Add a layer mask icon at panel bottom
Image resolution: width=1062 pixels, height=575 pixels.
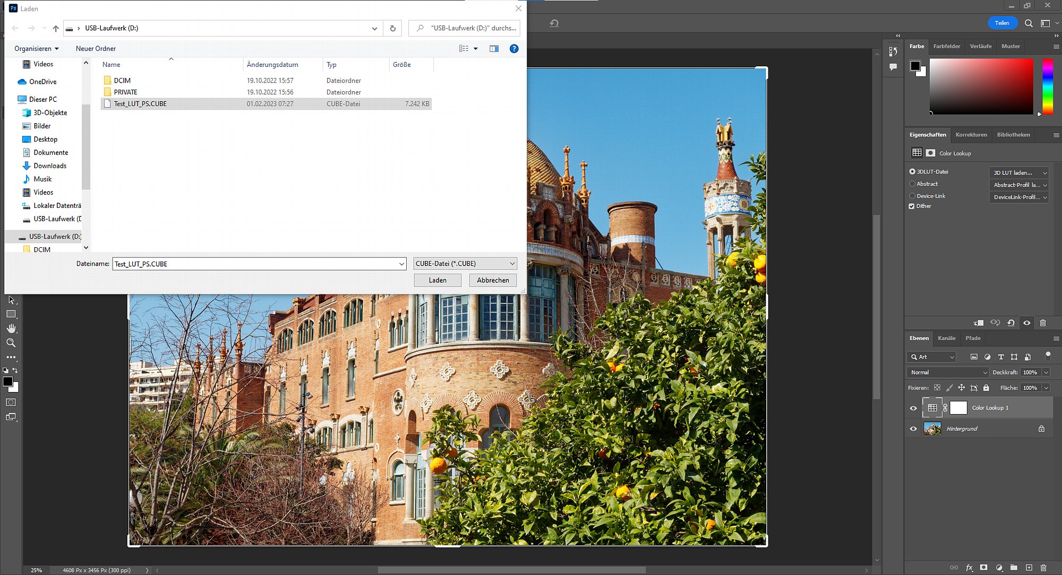(x=983, y=568)
